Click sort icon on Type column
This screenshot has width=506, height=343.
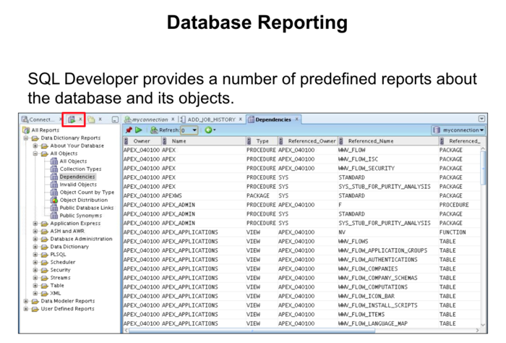pyautogui.click(x=249, y=141)
